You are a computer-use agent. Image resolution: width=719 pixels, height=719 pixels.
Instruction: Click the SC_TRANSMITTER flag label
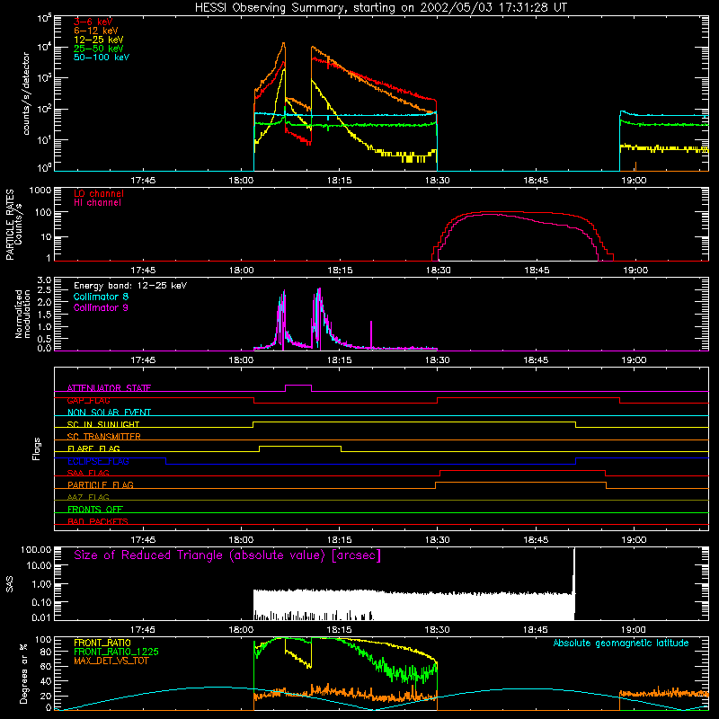click(104, 437)
